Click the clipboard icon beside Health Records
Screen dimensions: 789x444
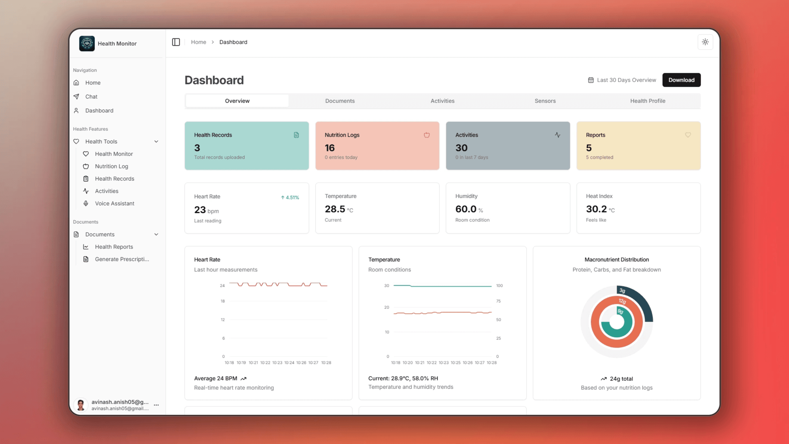coord(86,178)
